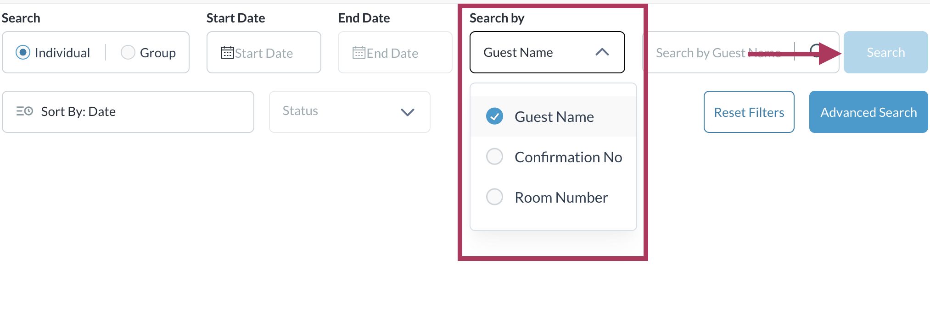Click the End Date calendar icon
Screen dimensions: 930x320
tap(359, 53)
